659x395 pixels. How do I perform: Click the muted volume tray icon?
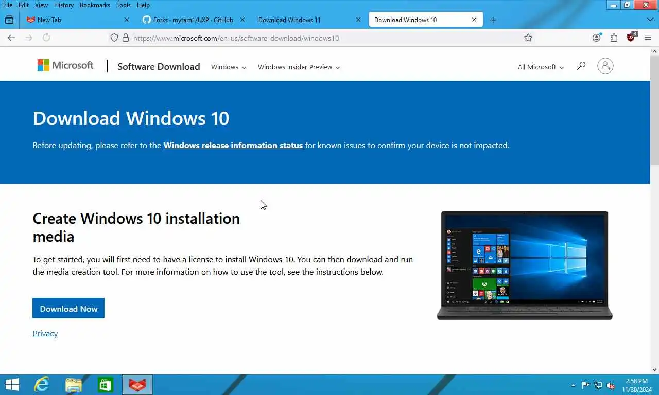pyautogui.click(x=611, y=385)
